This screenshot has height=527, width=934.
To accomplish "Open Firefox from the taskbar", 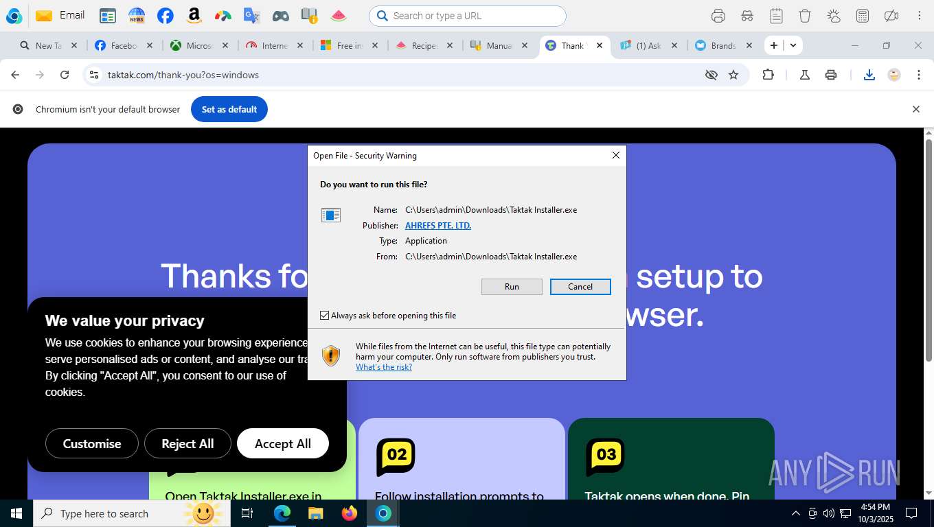I will click(x=350, y=513).
